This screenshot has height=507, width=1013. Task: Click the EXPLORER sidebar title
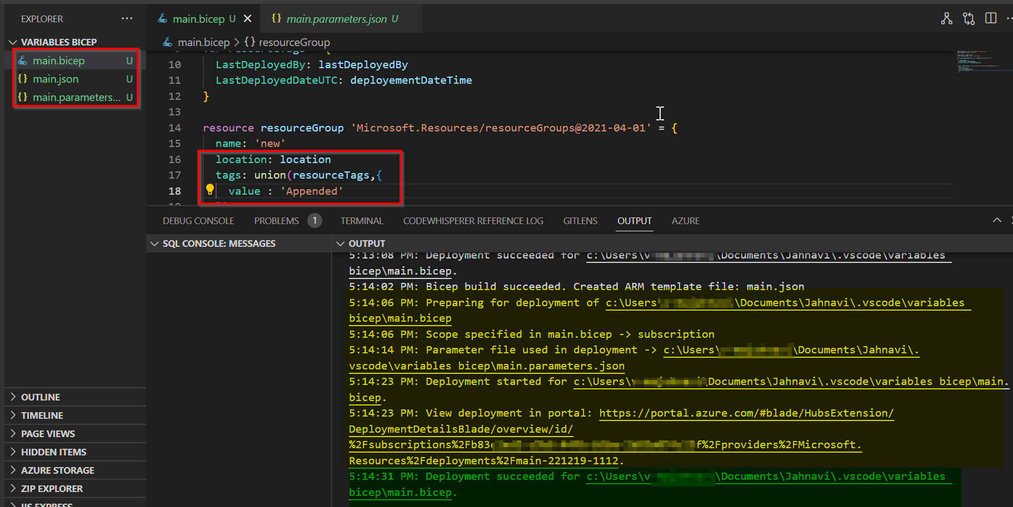(42, 19)
